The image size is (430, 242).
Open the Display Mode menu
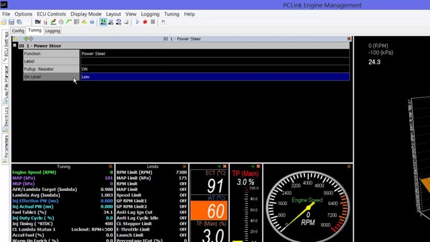(x=86, y=14)
